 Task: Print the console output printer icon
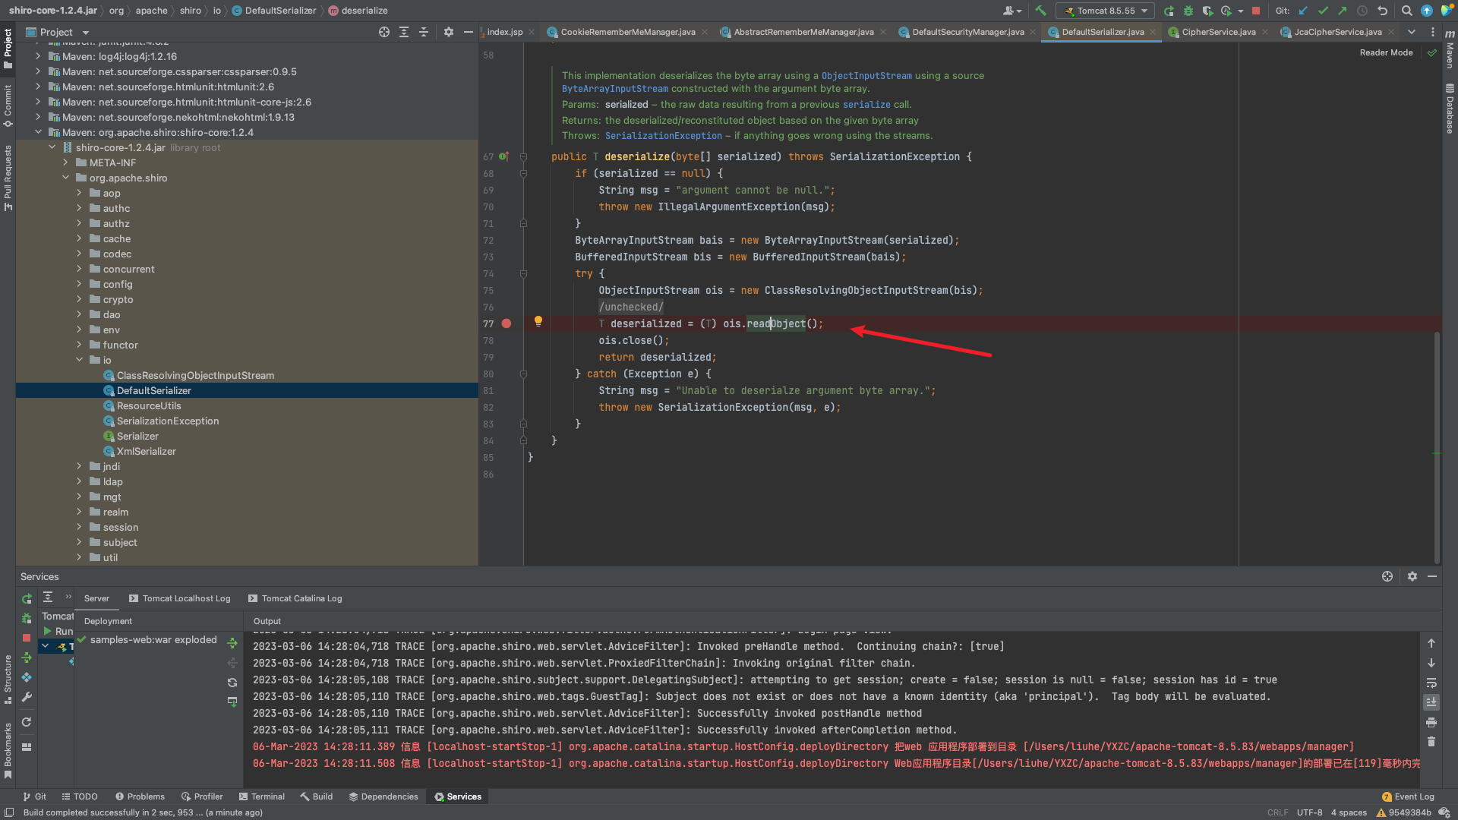[1431, 722]
